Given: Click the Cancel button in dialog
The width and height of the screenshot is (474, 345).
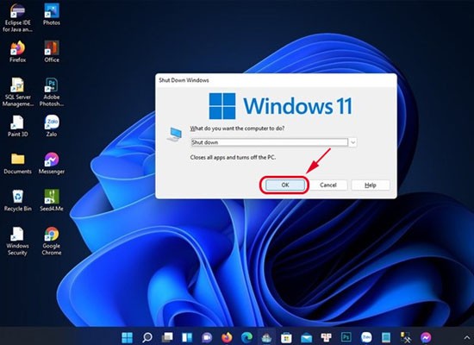Looking at the screenshot, I should click(328, 185).
